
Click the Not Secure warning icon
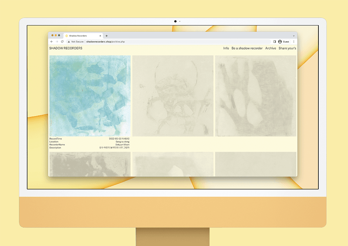69,42
